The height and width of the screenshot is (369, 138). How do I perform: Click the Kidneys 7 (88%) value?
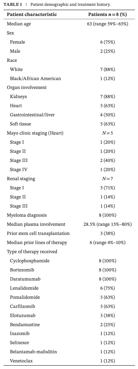(107, 97)
